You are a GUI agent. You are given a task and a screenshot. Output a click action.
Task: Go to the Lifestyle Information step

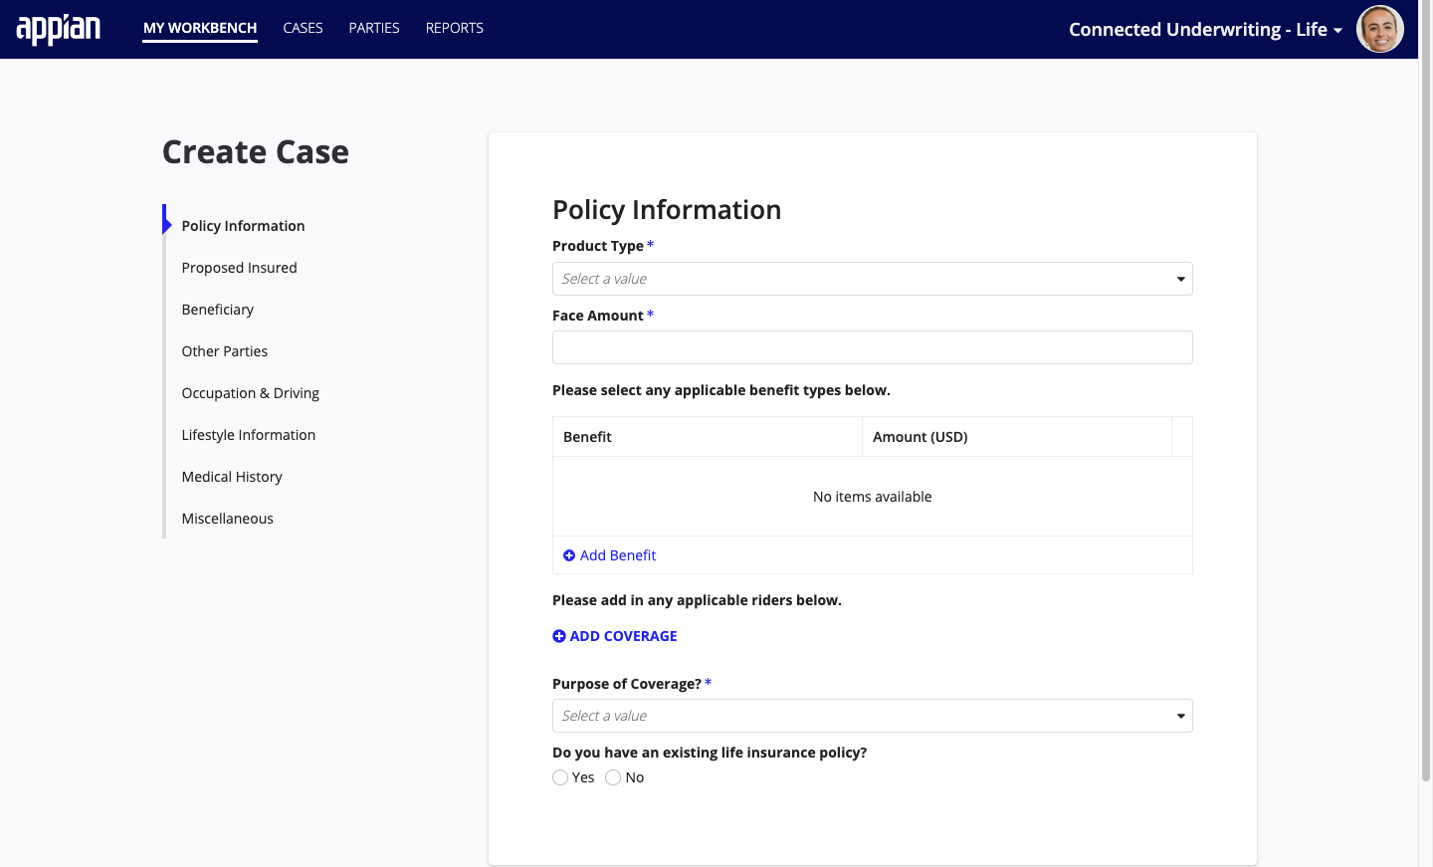point(248,435)
